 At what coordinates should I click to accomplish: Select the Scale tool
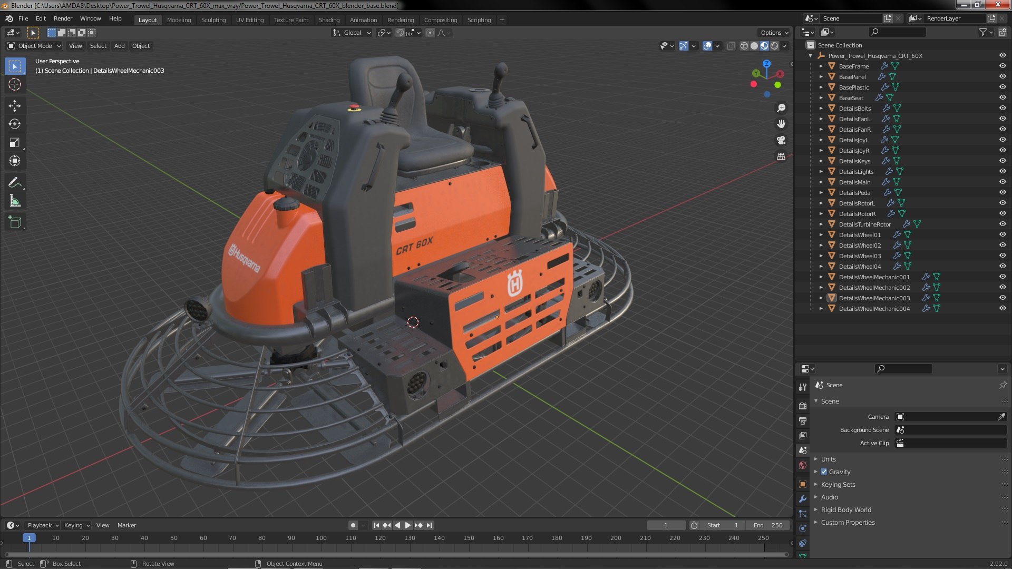(x=15, y=143)
